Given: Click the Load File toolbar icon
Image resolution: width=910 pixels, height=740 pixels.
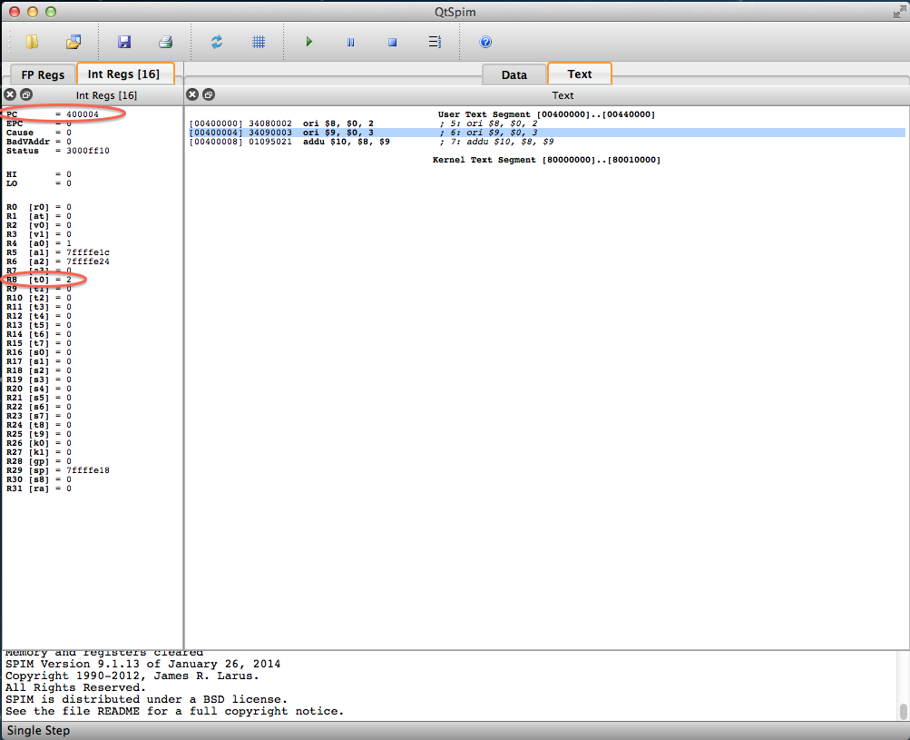Looking at the screenshot, I should 33,42.
